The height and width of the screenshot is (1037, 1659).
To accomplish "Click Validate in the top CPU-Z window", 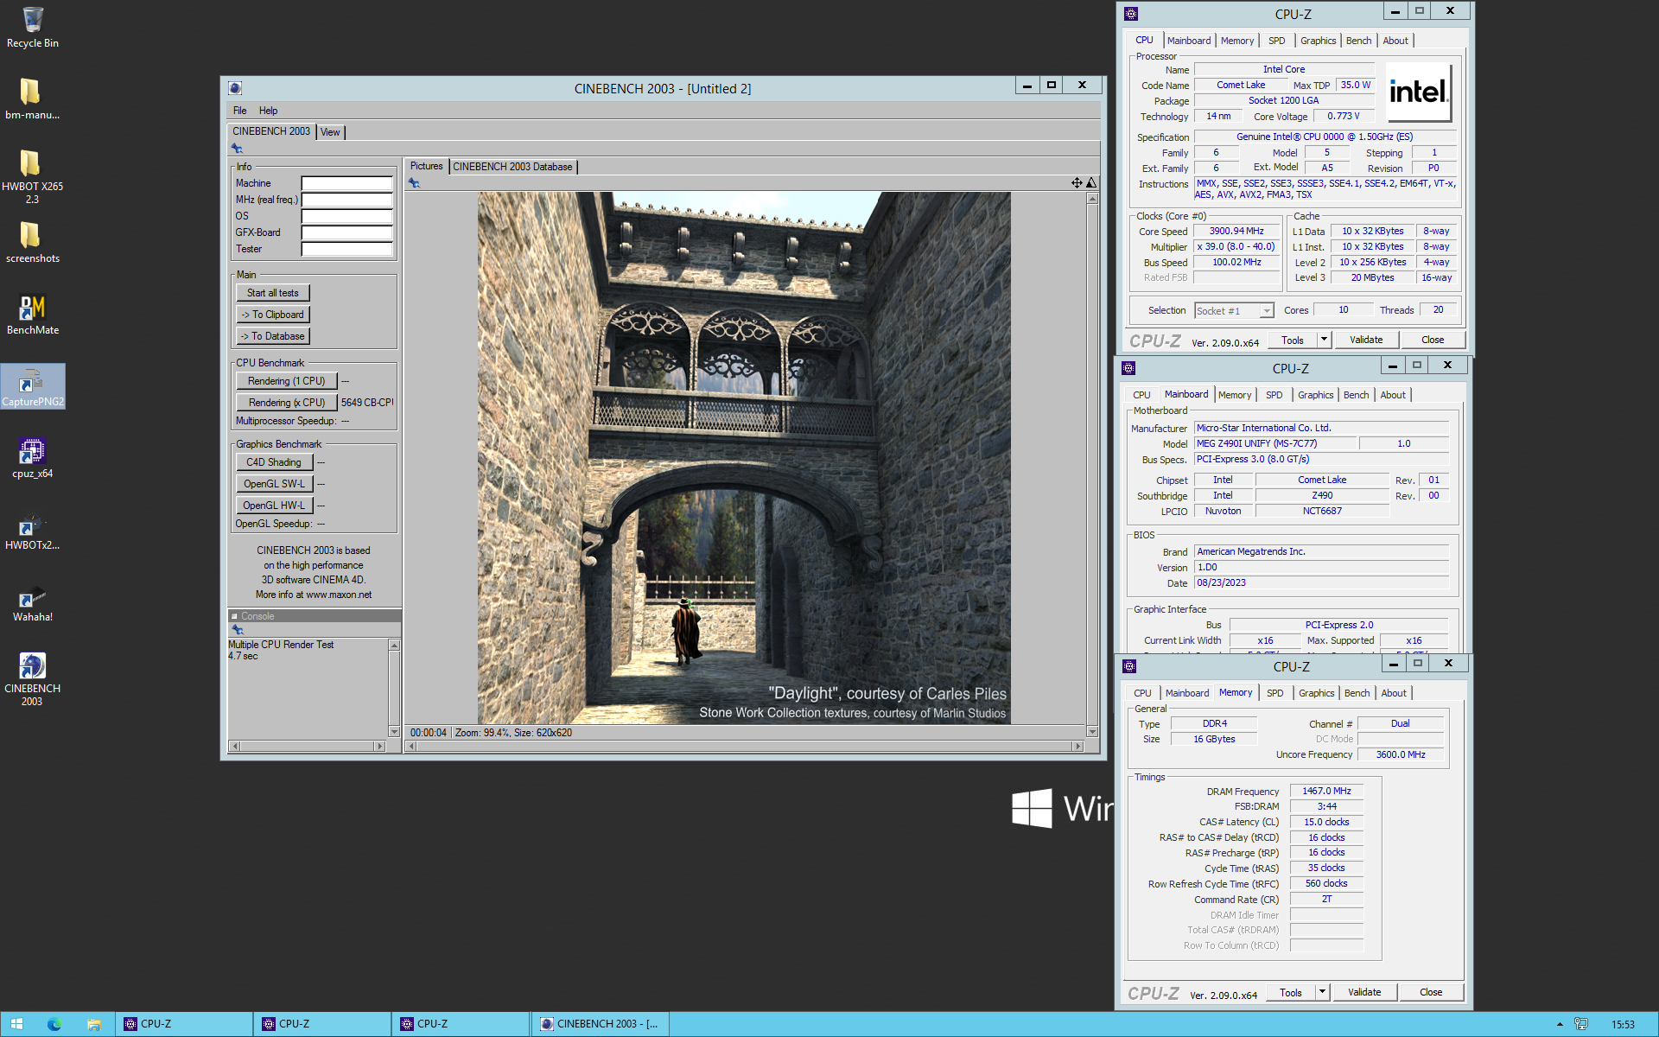I will tap(1365, 340).
